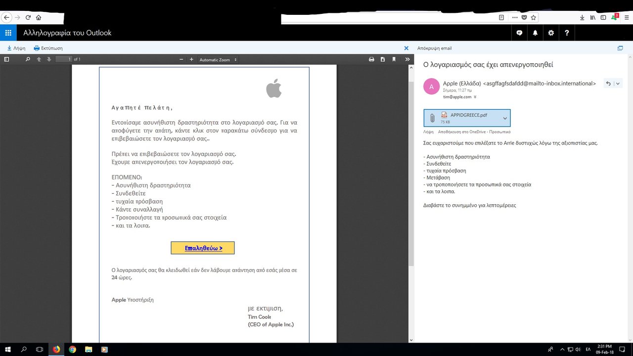
Task: Open Windows taskbar search
Action: [24, 349]
